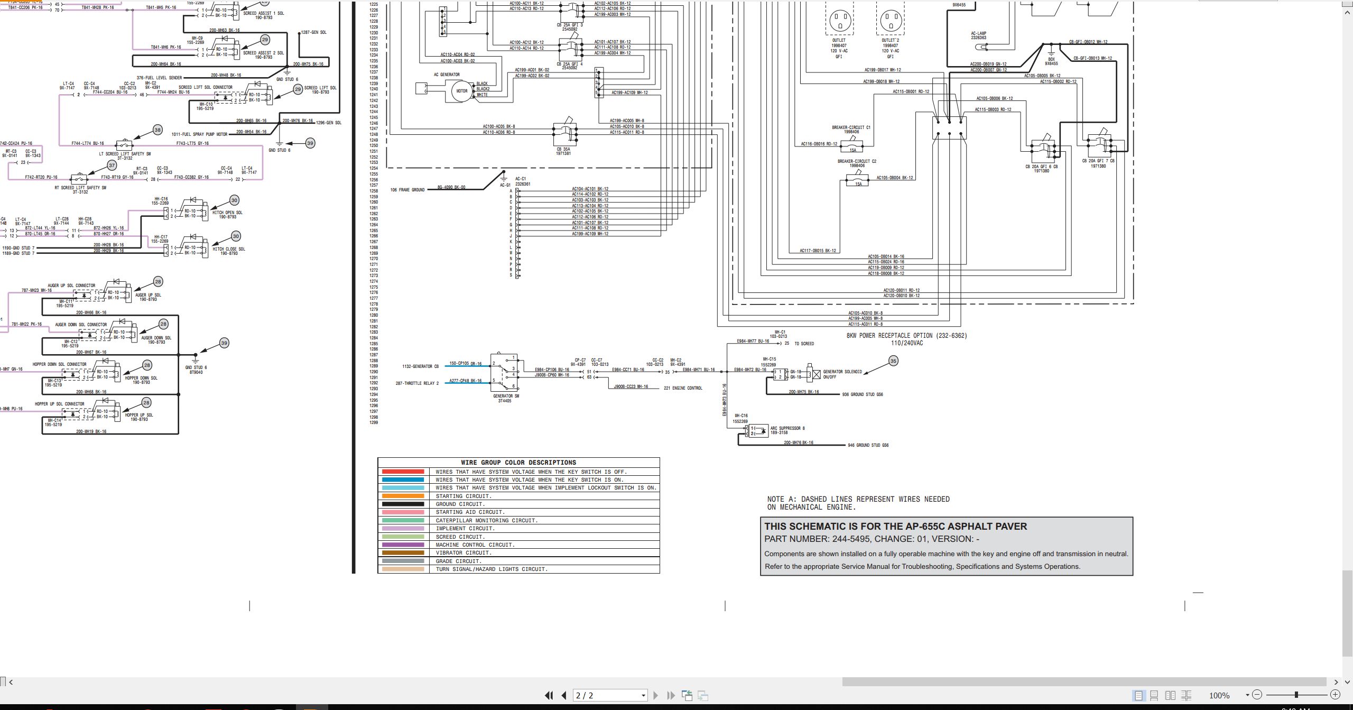Select continuous page scrolling layout
The width and height of the screenshot is (1353, 710).
pos(1154,696)
